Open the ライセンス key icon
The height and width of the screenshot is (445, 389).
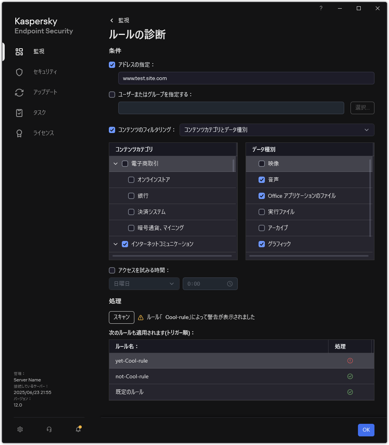[x=19, y=133]
